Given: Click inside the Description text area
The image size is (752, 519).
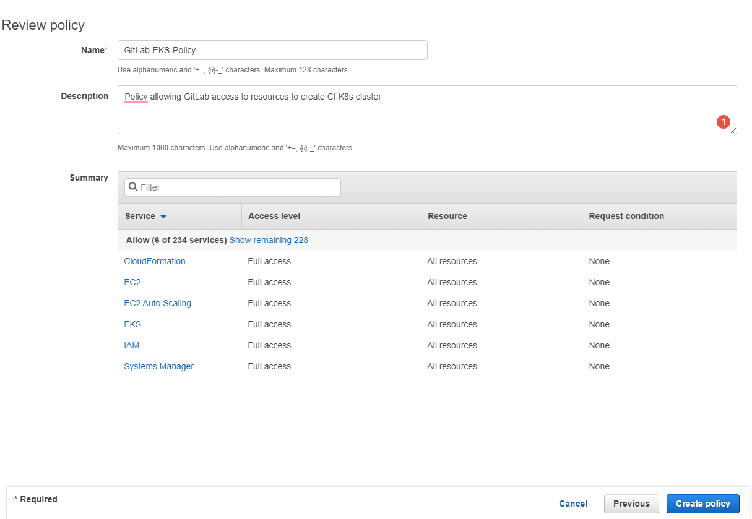Looking at the screenshot, I should (x=427, y=109).
